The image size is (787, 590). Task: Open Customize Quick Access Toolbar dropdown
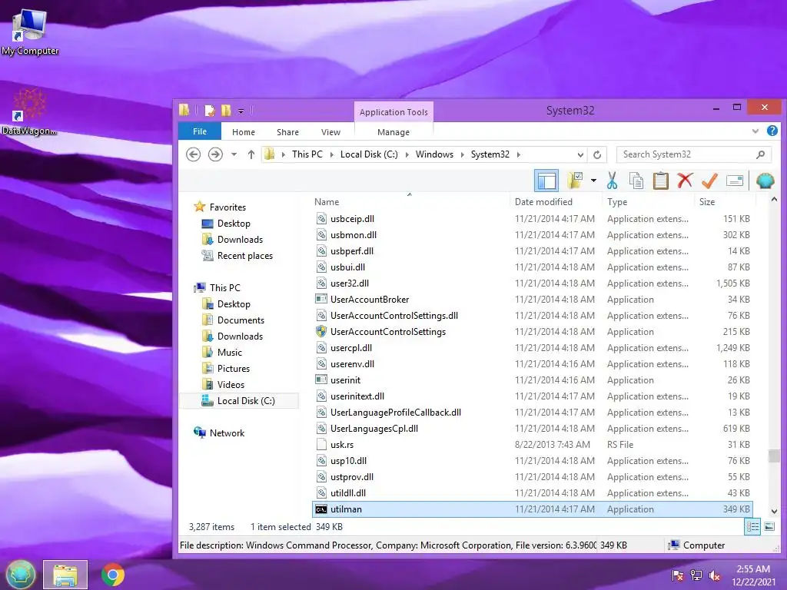tap(241, 111)
